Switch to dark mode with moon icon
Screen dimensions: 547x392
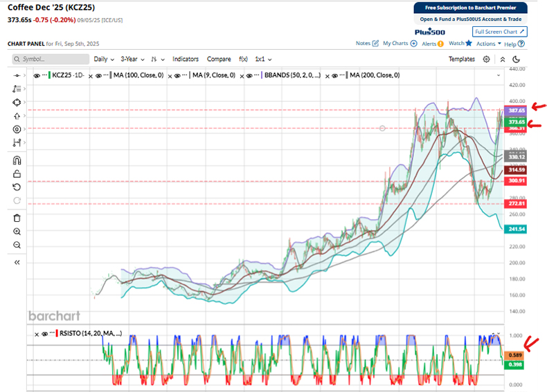(x=516, y=59)
